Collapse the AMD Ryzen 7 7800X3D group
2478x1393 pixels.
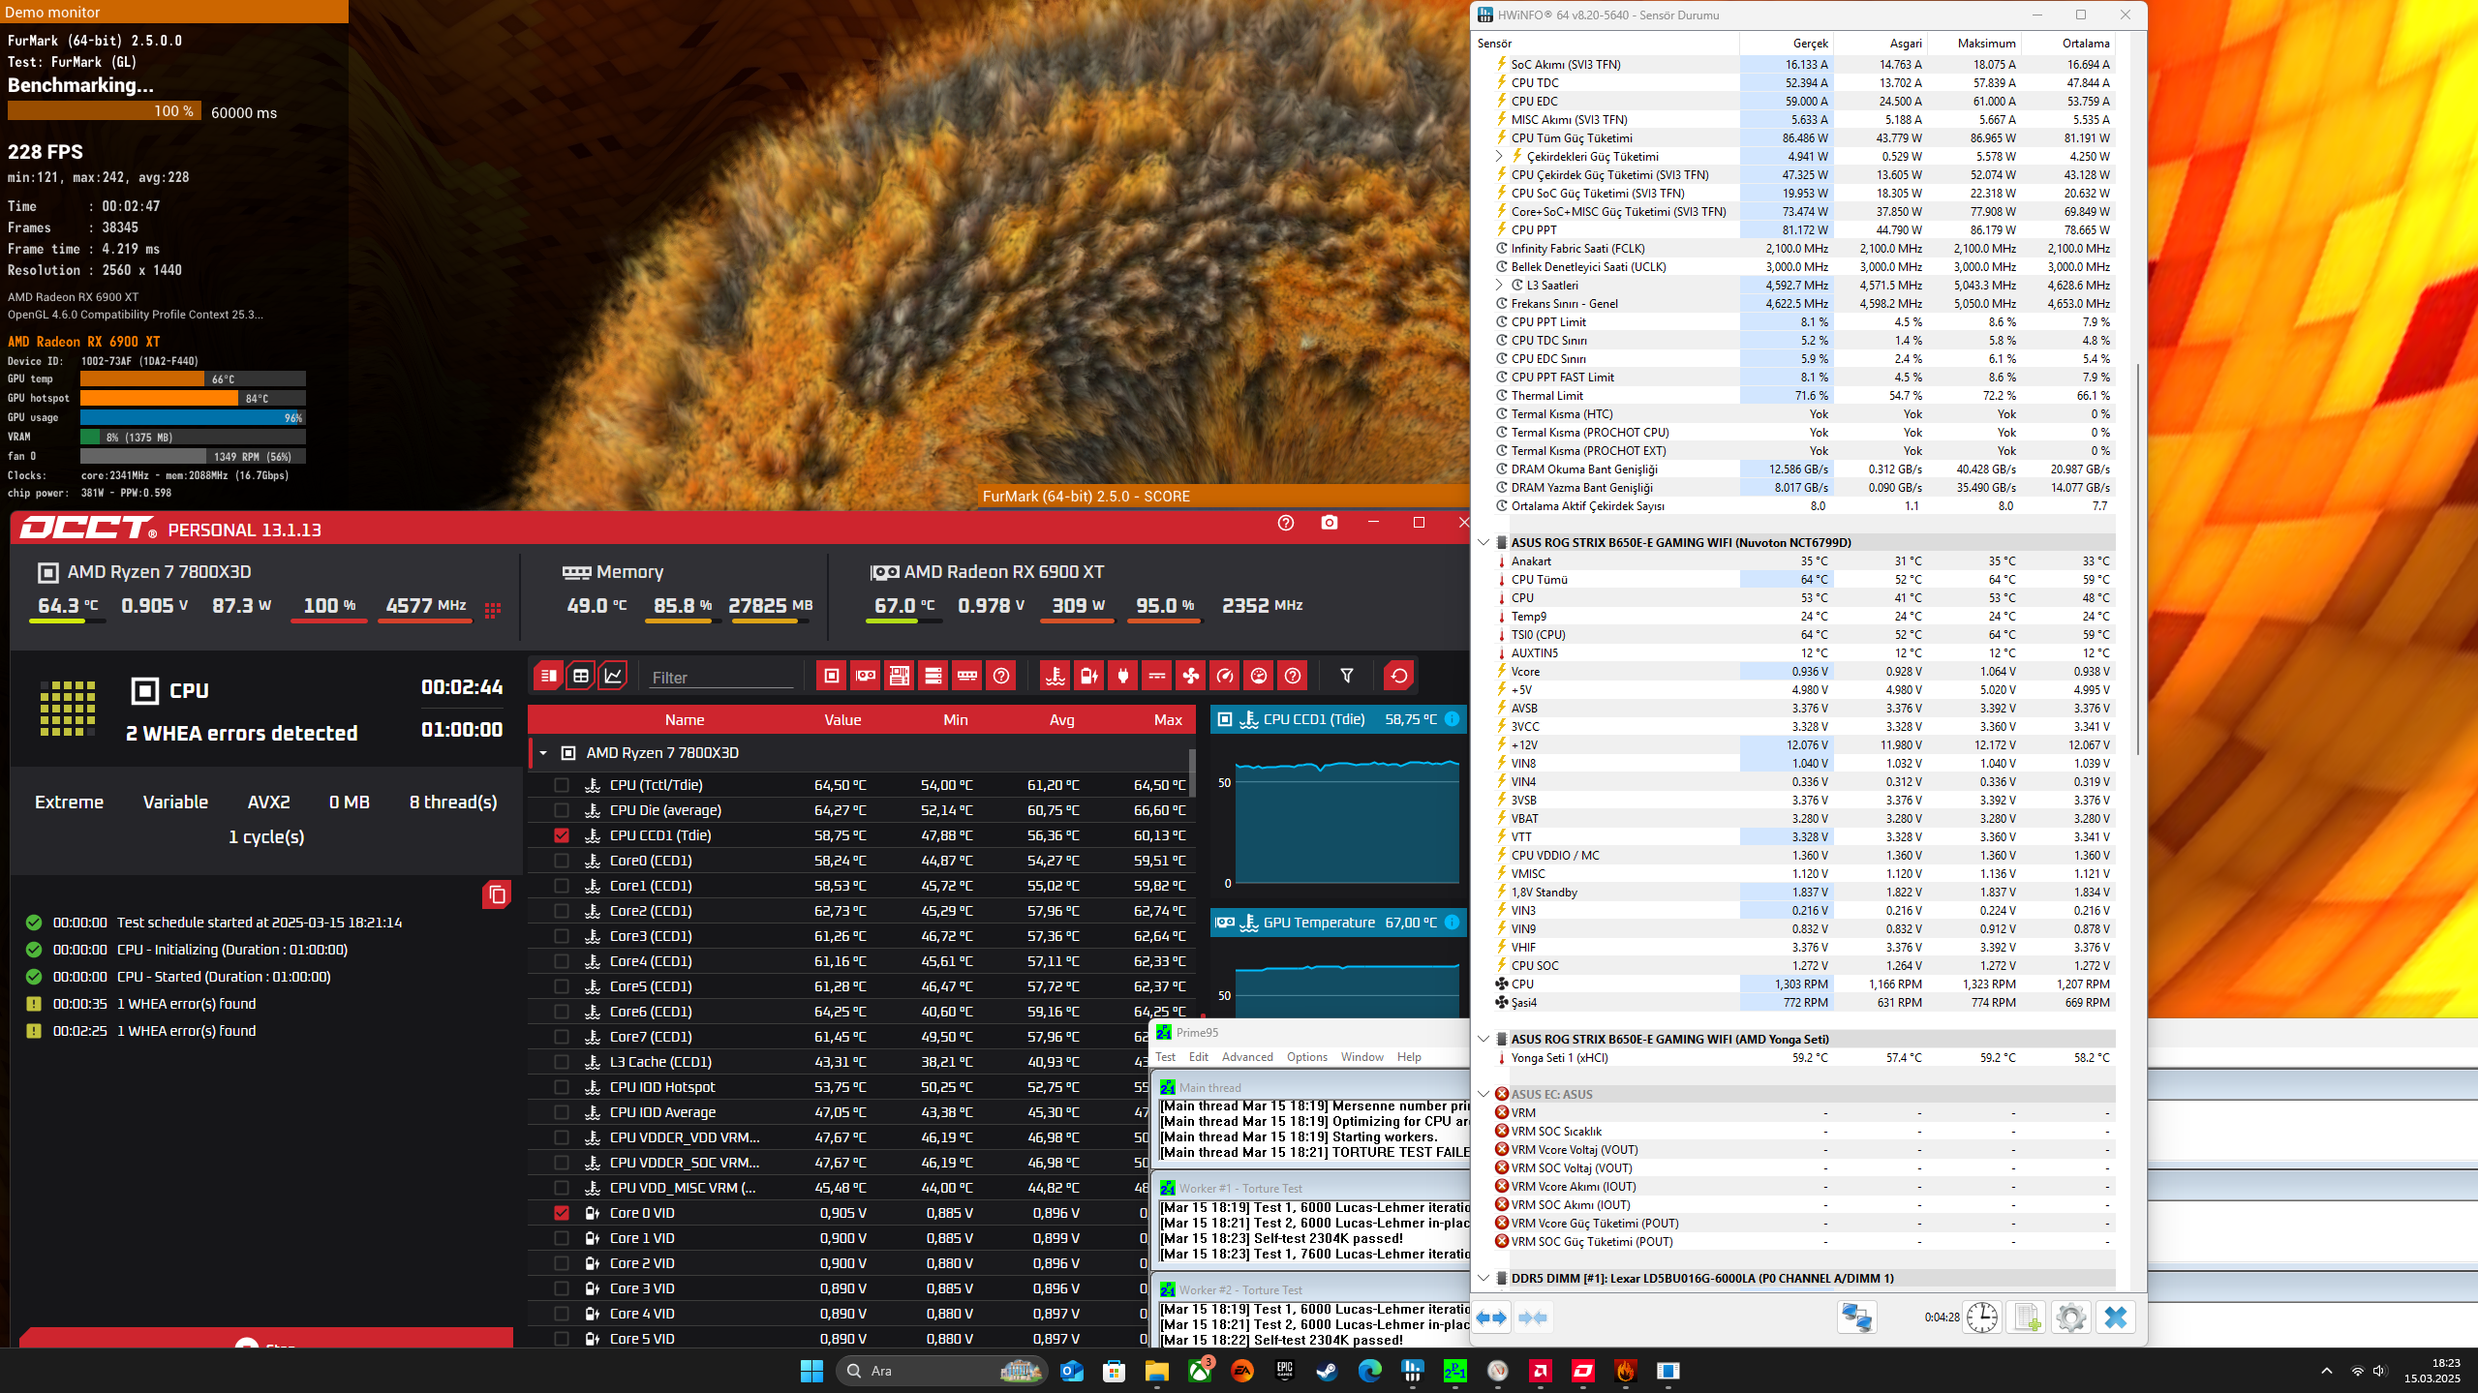543,753
